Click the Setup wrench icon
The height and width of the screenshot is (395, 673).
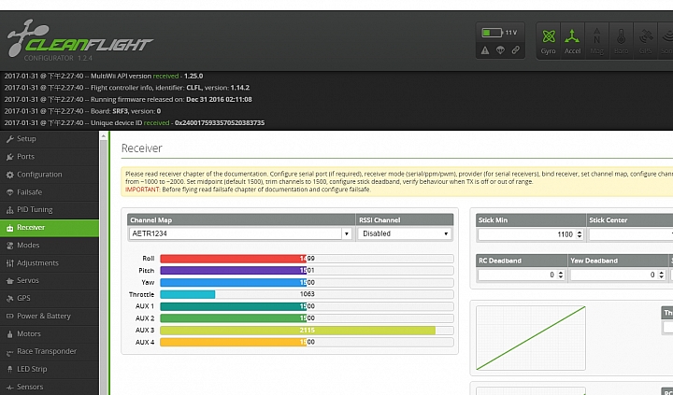[9, 139]
